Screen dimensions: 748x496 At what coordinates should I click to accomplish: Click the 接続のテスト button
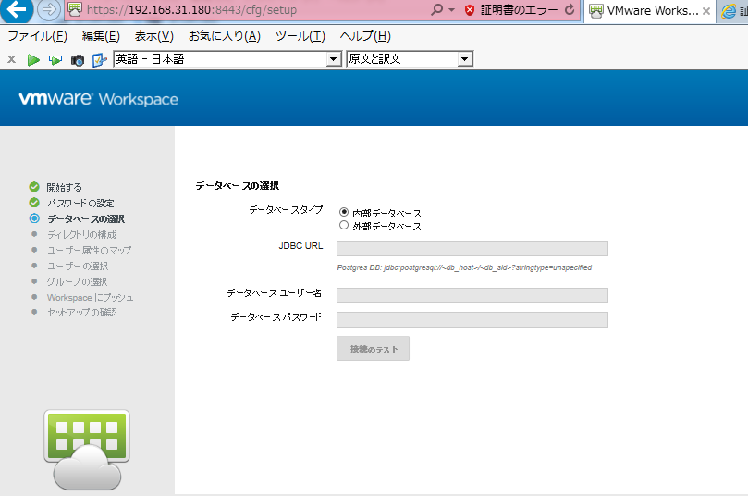click(373, 349)
